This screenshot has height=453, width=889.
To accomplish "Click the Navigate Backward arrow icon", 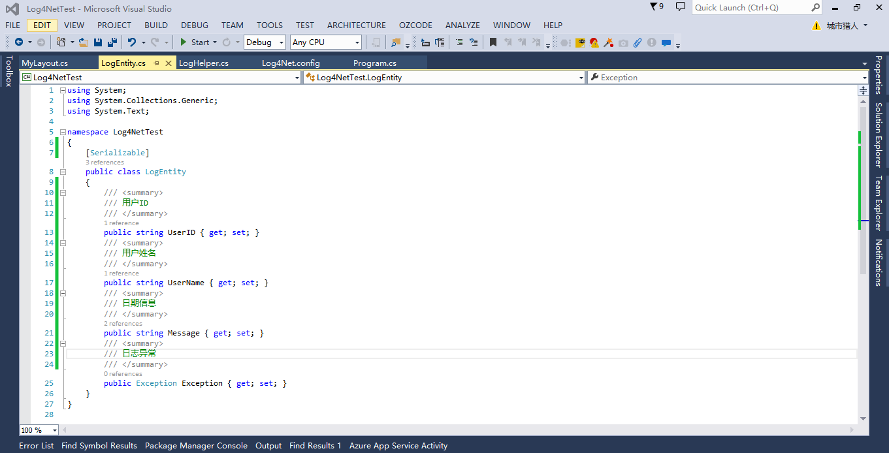I will tap(19, 42).
